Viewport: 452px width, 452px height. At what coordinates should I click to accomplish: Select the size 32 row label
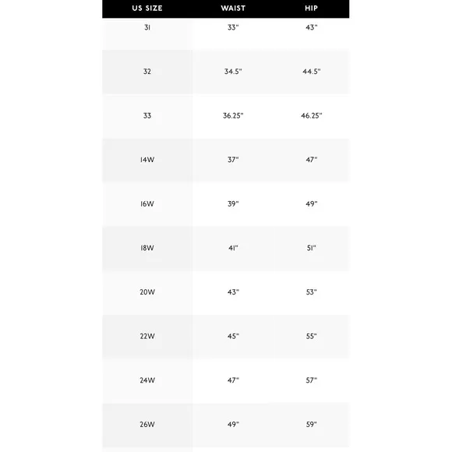pos(147,72)
